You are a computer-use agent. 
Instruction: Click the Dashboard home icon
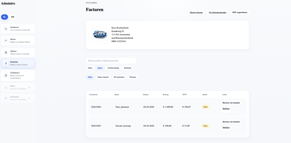coord(6,29)
